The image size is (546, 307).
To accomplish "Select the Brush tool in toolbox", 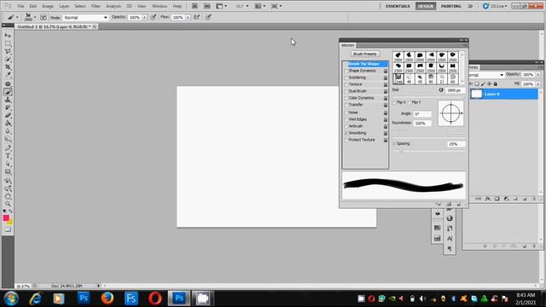I will pos(8,92).
